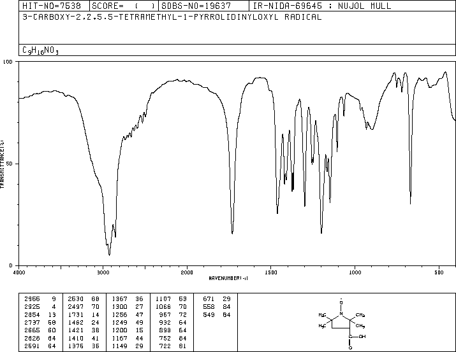Select the 1167 peak table entry
The height and width of the screenshot is (352, 456).
(128, 338)
